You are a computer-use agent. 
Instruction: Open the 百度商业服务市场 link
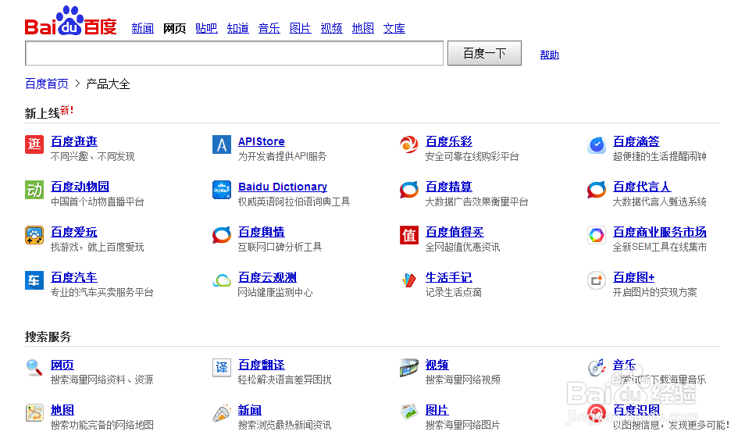659,232
